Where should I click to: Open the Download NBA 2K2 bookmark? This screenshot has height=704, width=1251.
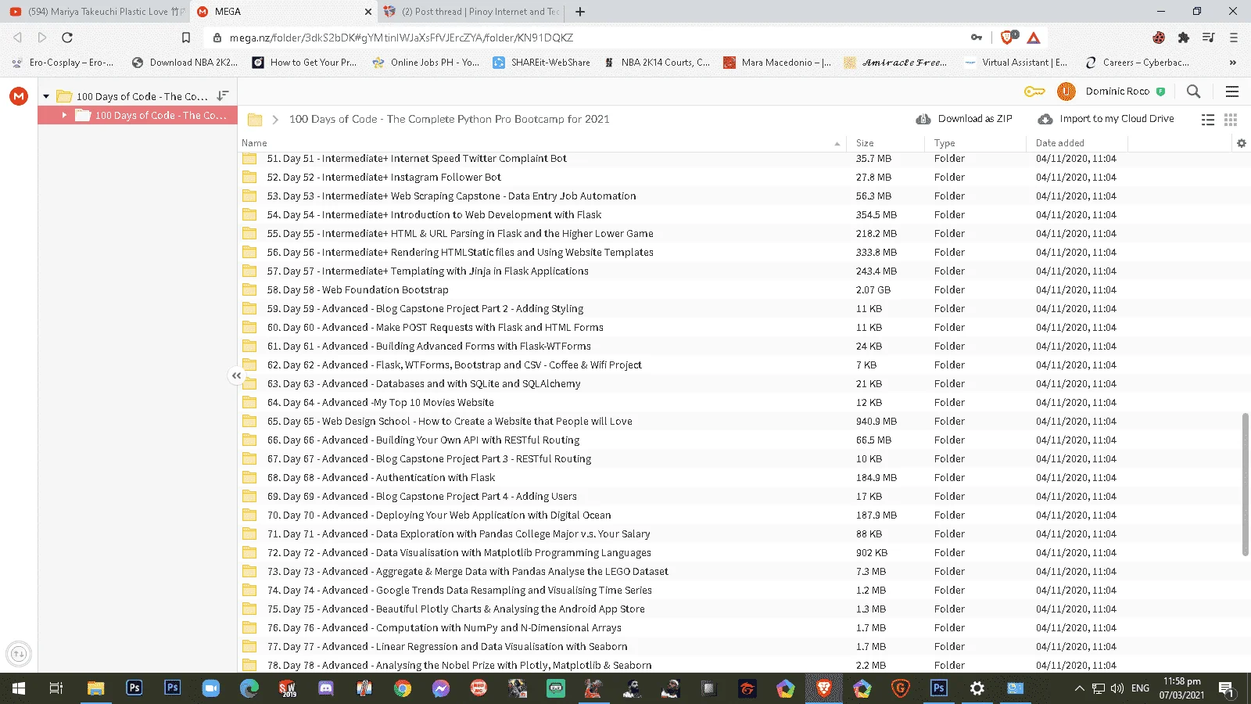[185, 63]
